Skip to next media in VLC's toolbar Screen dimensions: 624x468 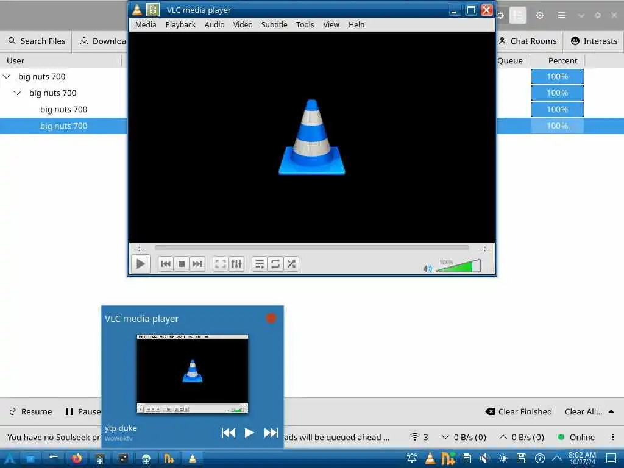coord(197,264)
